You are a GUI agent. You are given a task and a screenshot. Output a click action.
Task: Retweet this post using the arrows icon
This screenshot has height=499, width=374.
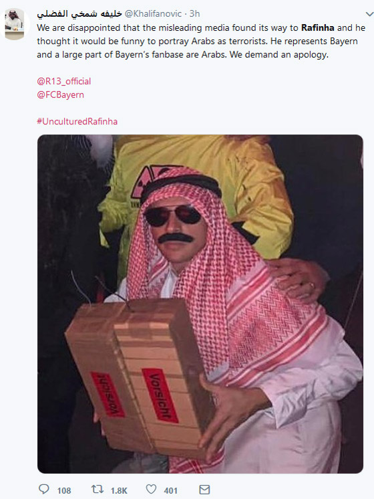[97, 489]
